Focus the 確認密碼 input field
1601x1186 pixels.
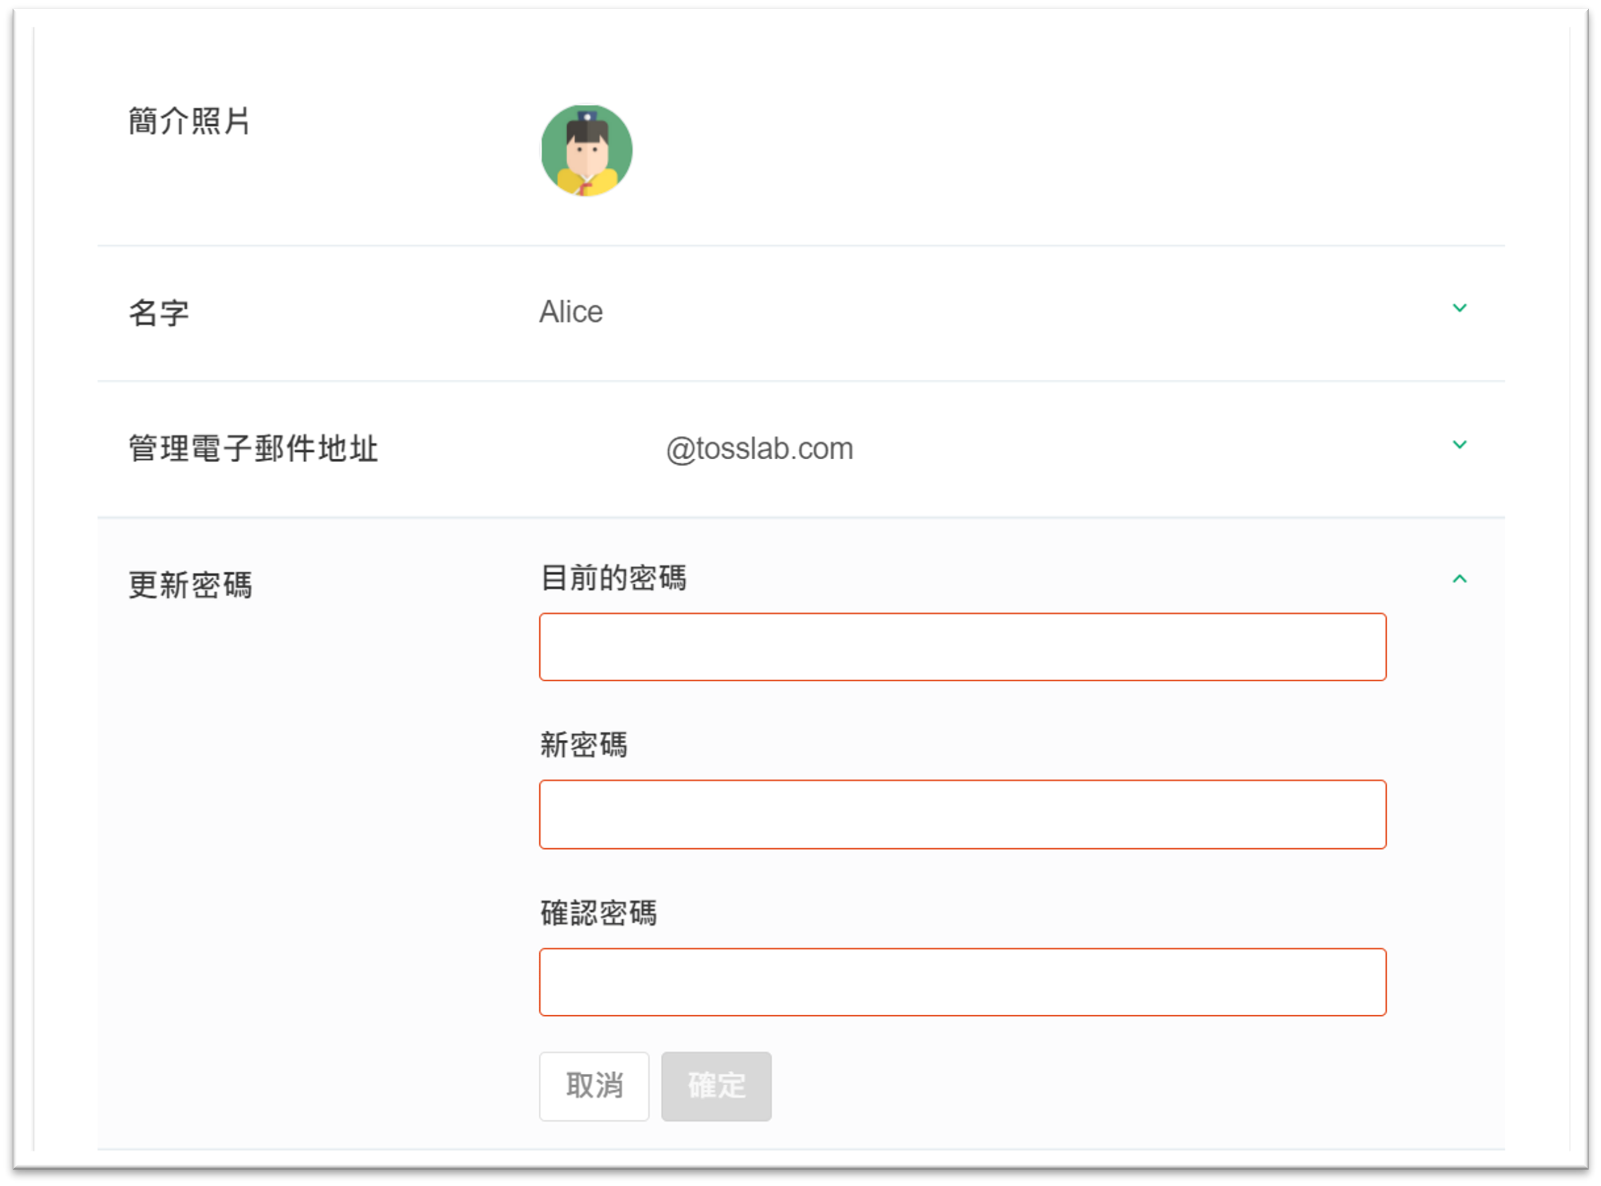click(962, 982)
